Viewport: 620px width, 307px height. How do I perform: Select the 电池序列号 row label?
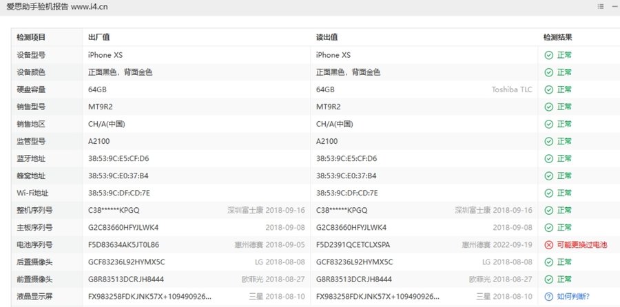34,245
